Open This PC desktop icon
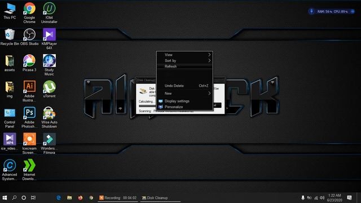 pos(10,11)
